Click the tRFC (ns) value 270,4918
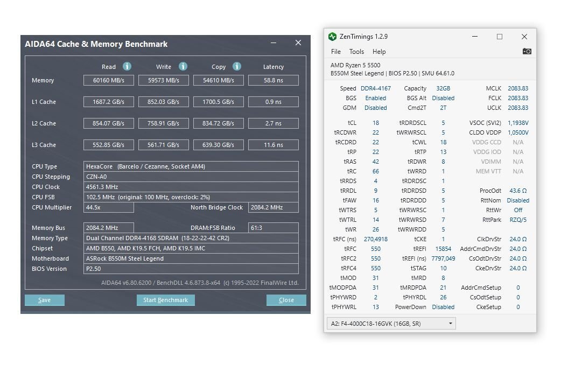Image resolution: width=561 pixels, height=378 pixels. 376,239
